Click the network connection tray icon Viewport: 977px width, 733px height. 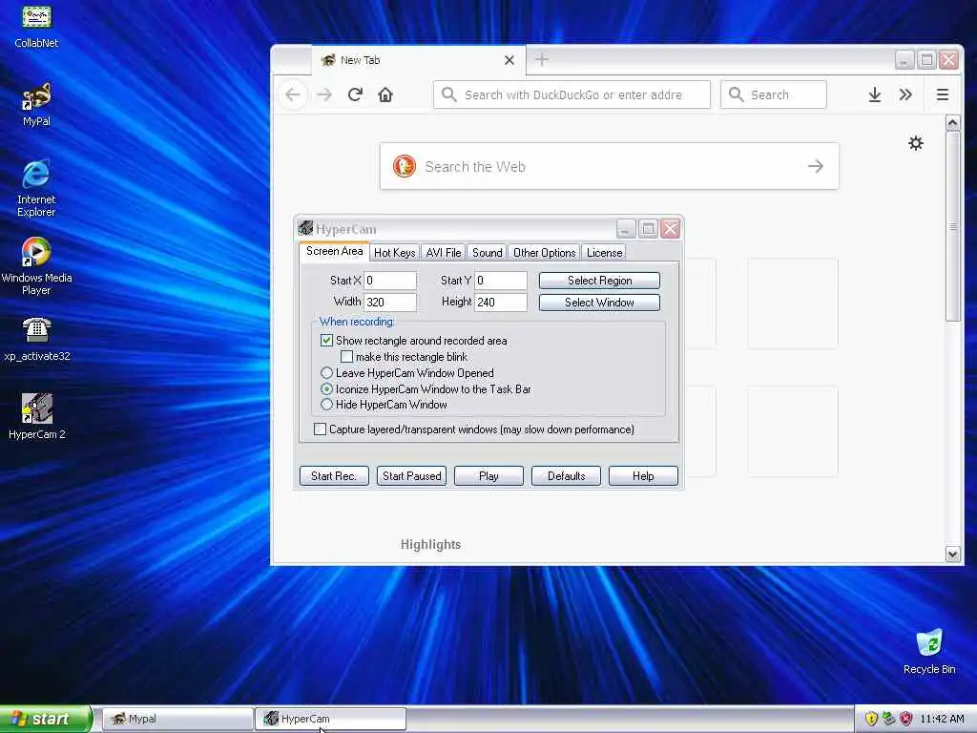tap(888, 719)
